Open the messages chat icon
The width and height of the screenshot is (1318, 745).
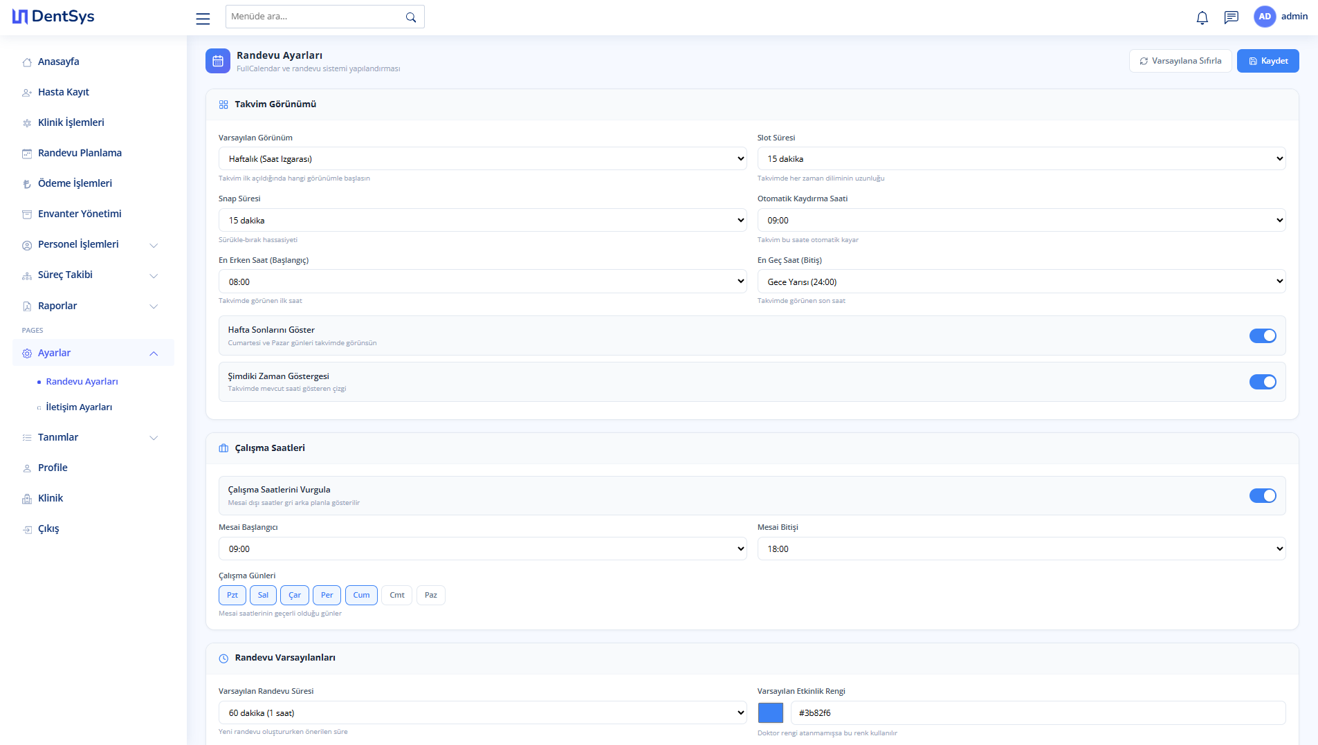[1232, 17]
